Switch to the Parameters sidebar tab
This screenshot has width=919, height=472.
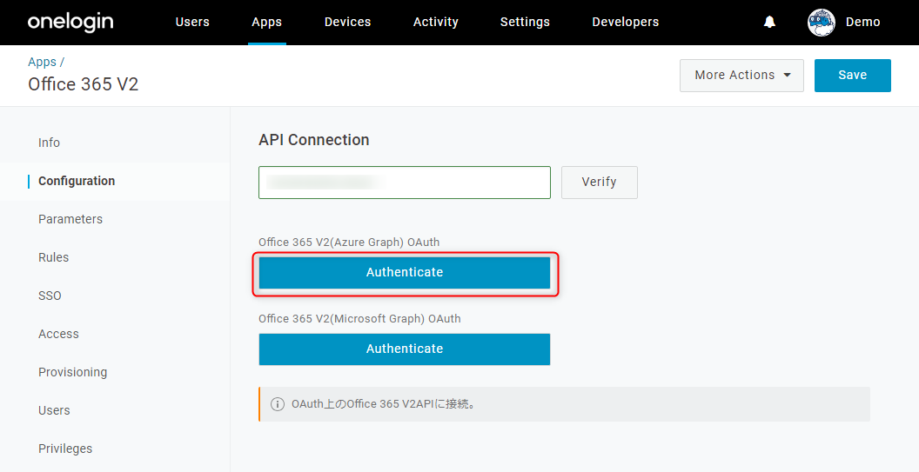point(70,219)
